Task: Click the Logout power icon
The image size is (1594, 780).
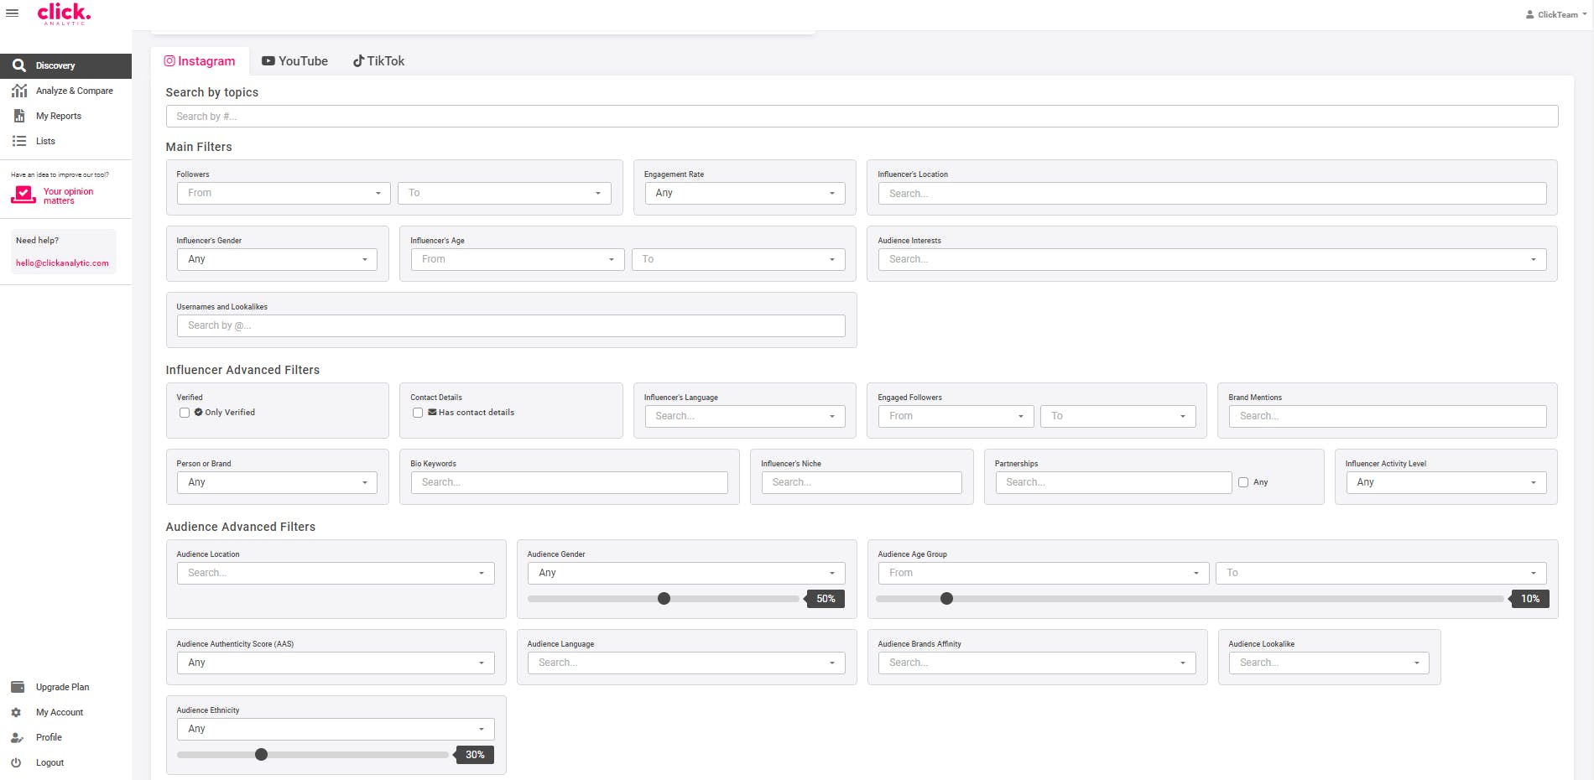Action: tap(16, 762)
